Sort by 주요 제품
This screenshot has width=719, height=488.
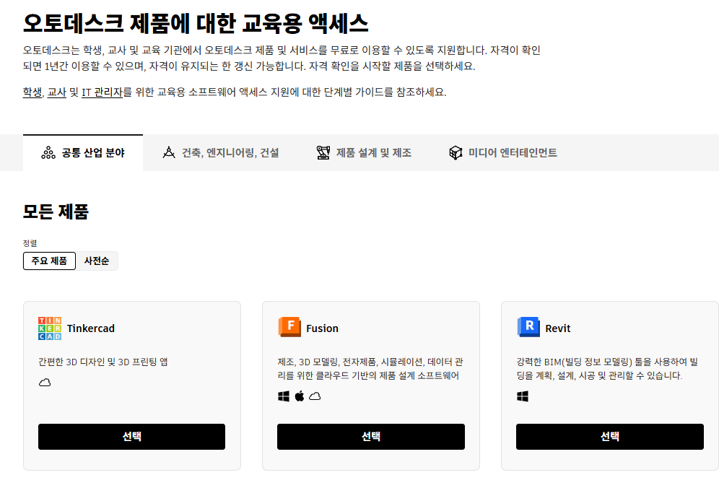click(49, 261)
